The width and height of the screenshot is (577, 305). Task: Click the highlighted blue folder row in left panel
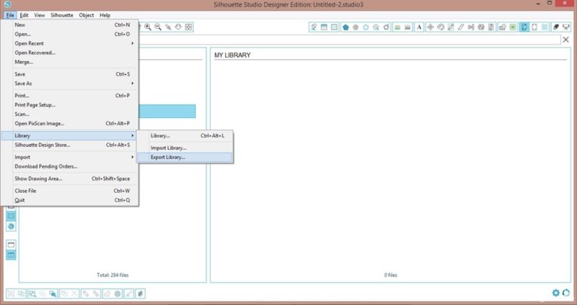click(x=167, y=111)
